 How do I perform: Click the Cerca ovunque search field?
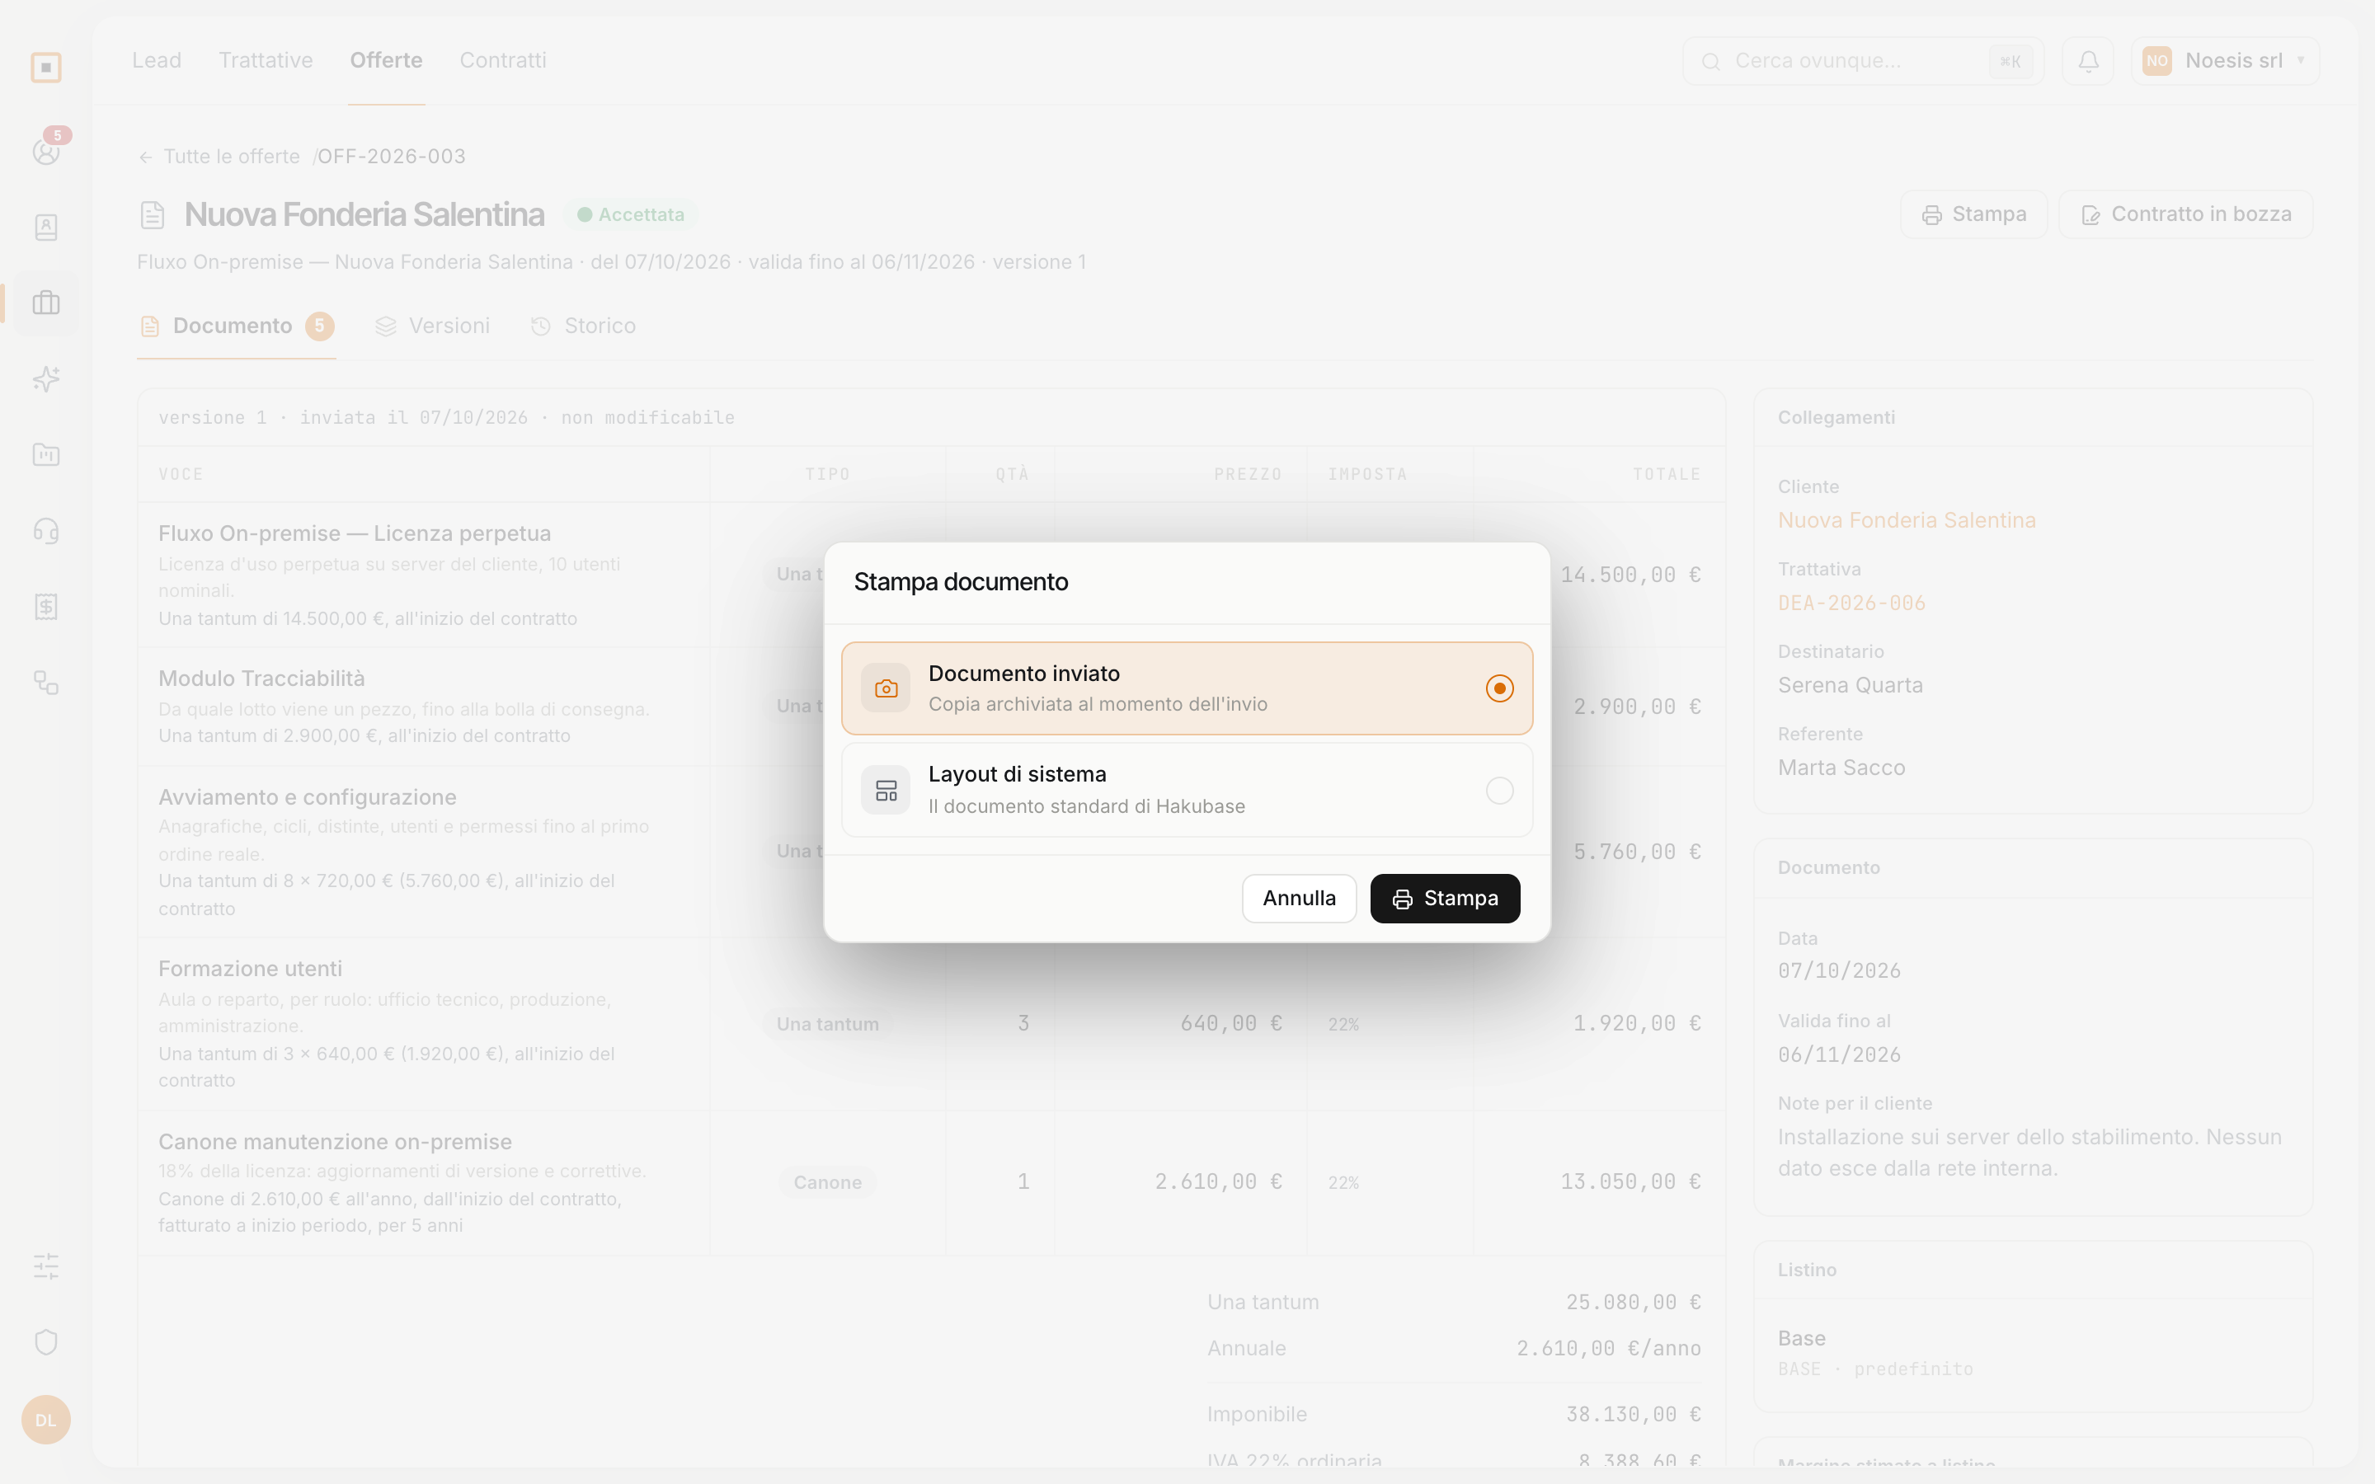(x=1863, y=61)
